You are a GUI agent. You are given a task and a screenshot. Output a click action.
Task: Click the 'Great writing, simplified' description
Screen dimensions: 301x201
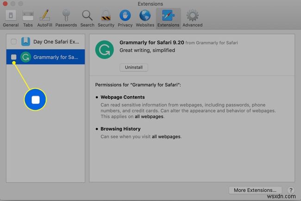[147, 50]
